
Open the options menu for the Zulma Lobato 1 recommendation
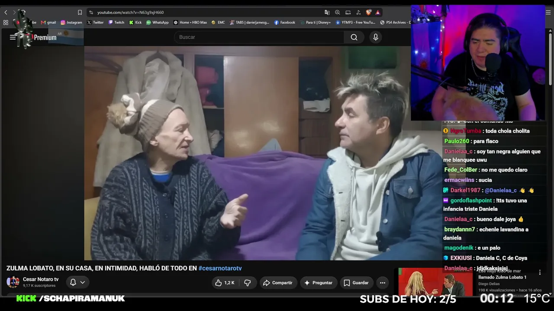pos(540,273)
